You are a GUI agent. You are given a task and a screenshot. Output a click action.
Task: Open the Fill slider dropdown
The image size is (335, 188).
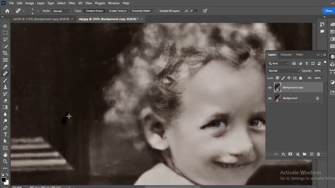324,78
